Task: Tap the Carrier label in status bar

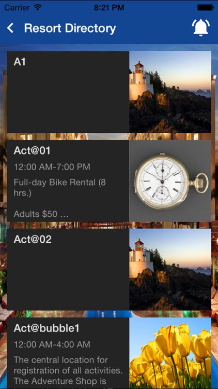Action: [18, 8]
